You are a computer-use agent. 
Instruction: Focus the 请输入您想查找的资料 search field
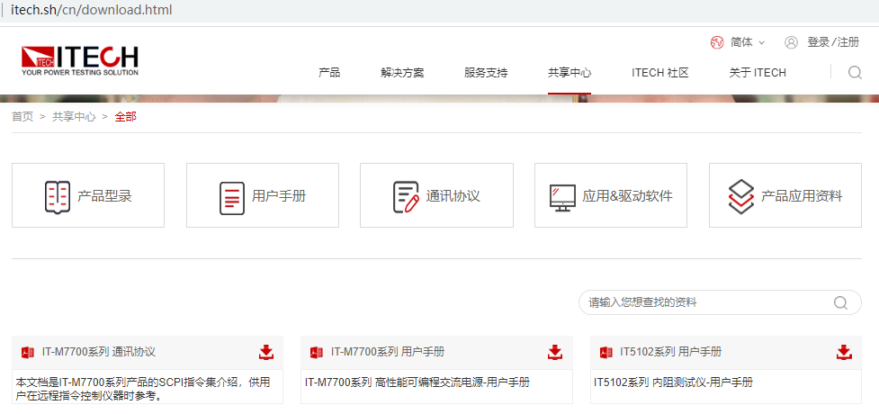[x=720, y=302]
